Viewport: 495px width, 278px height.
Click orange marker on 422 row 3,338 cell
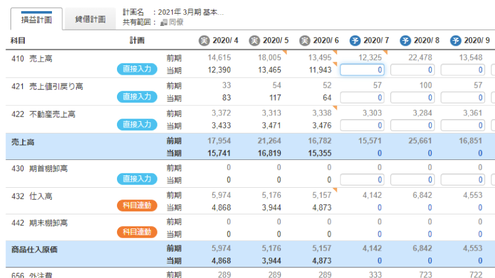(x=335, y=107)
